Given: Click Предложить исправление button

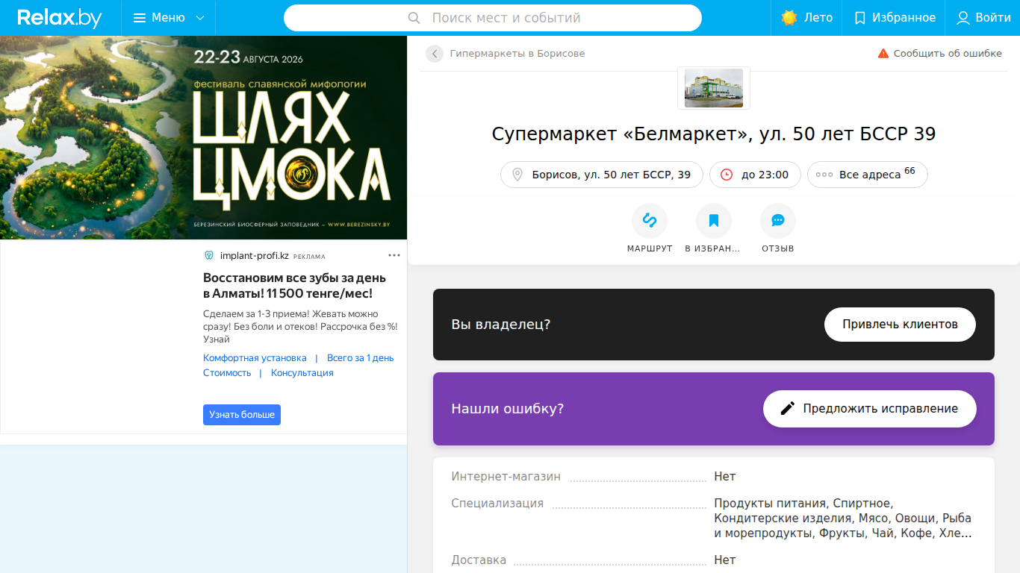Looking at the screenshot, I should [x=870, y=409].
